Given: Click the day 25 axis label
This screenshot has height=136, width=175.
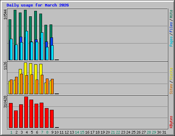Looking at the screenshot, I should point(133,132).
